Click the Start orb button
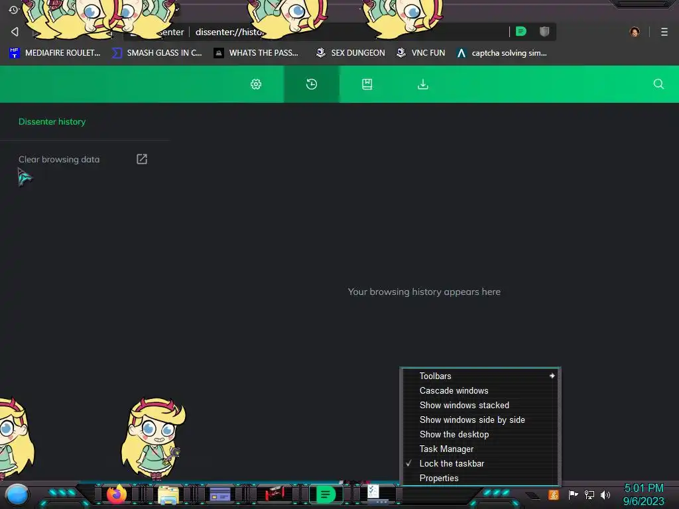679x509 pixels. click(x=17, y=494)
